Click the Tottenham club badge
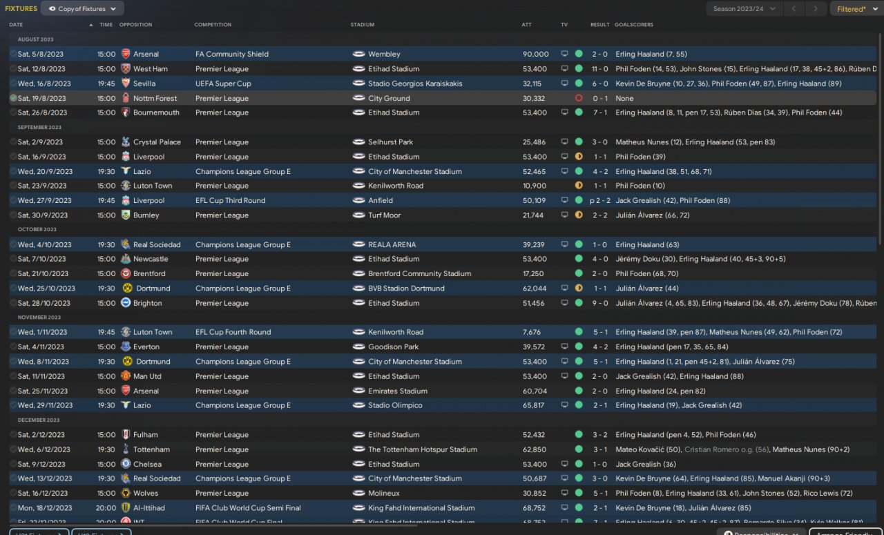The height and width of the screenshot is (535, 884). [x=125, y=449]
